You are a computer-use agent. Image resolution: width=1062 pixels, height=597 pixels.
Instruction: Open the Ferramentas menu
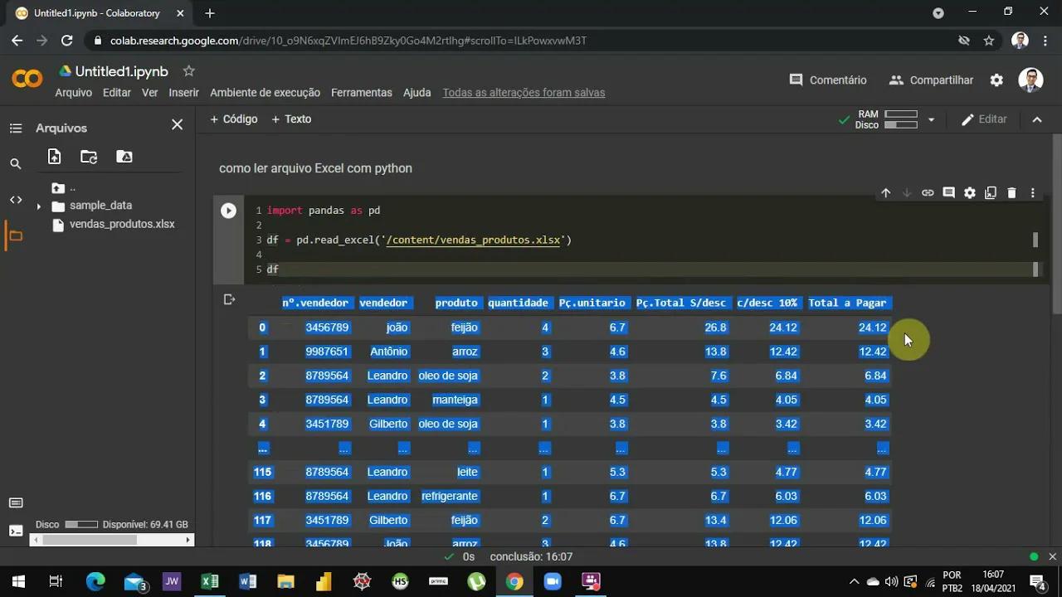[361, 93]
